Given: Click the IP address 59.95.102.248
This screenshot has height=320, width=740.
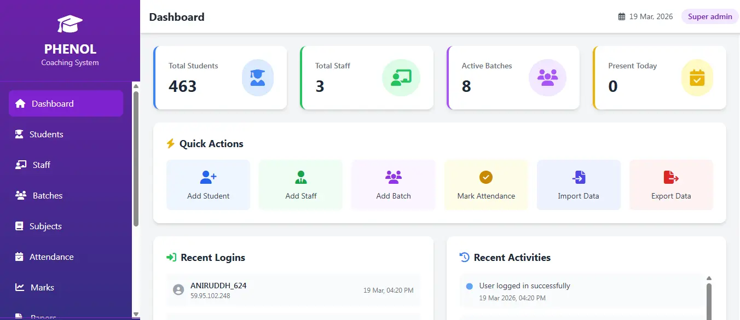Looking at the screenshot, I should pos(210,296).
